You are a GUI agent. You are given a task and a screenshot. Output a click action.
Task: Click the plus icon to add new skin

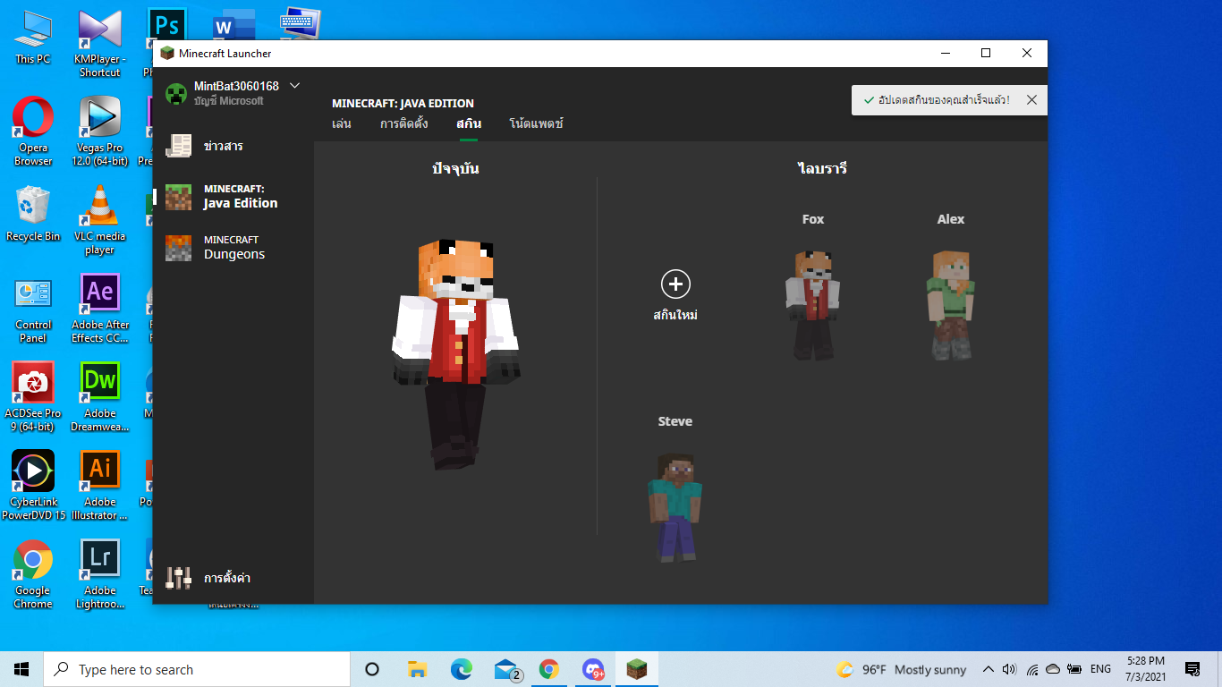click(675, 284)
